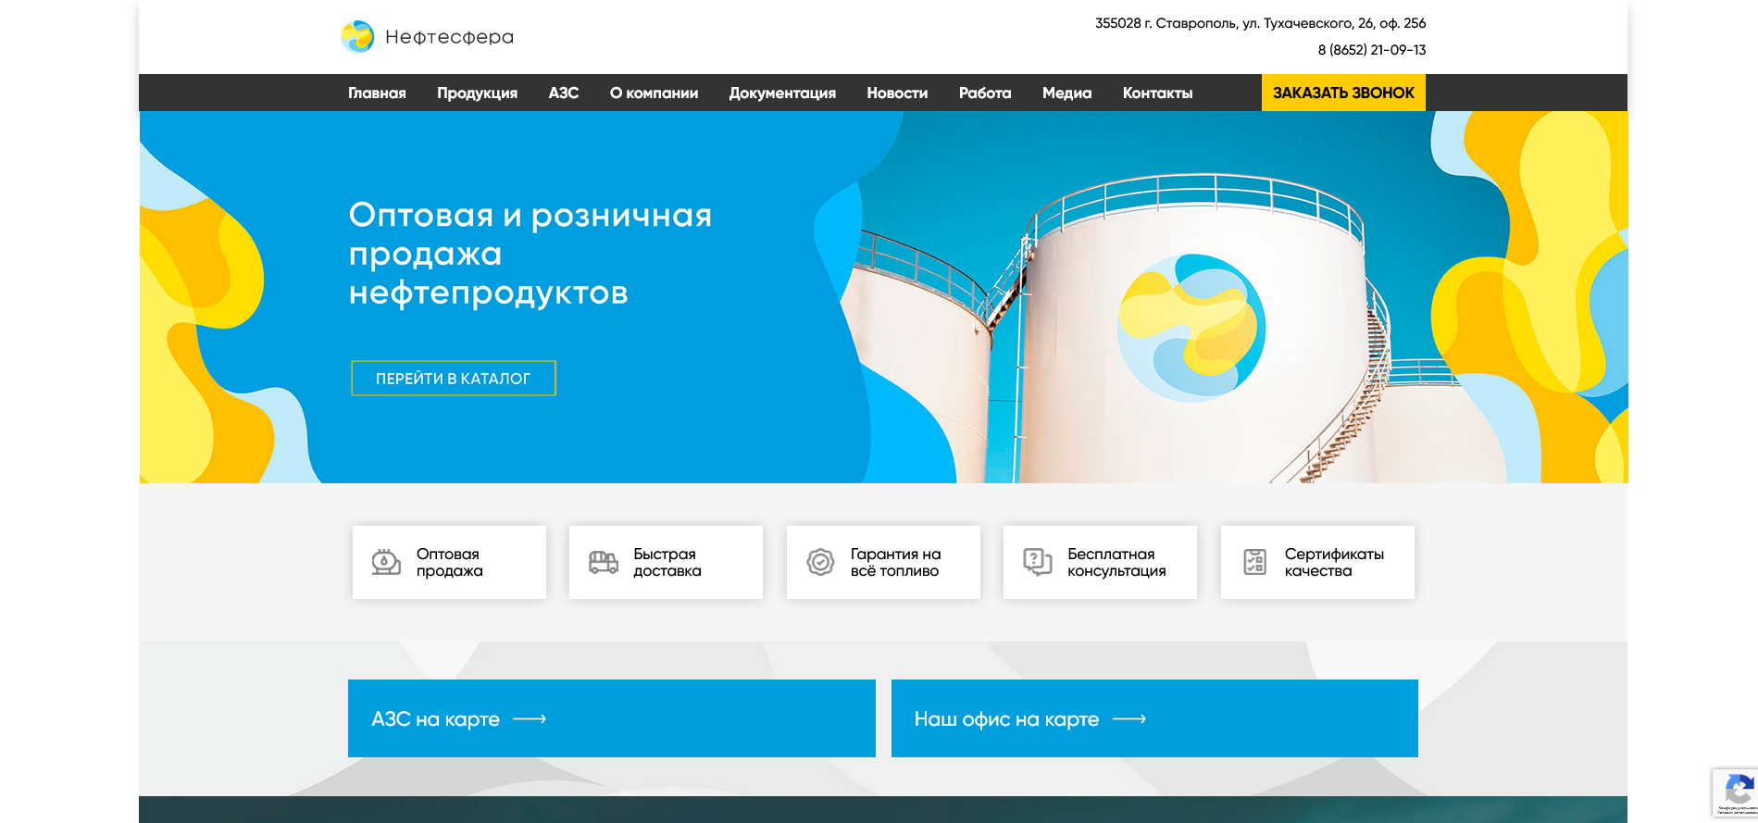Click the ПЕРЕЙТИ В КАТАЛОГ button
This screenshot has width=1758, height=823.
[454, 378]
